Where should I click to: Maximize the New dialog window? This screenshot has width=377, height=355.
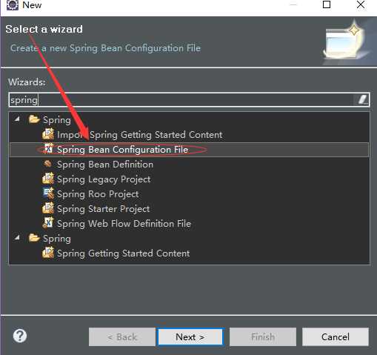327,4
